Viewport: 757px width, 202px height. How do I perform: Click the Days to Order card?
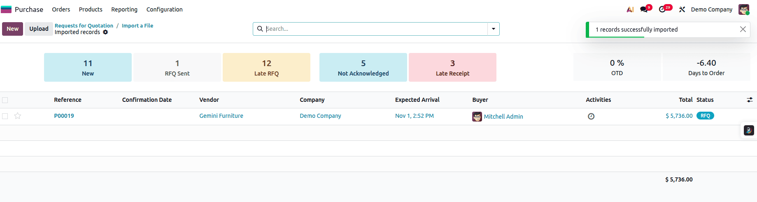click(706, 67)
